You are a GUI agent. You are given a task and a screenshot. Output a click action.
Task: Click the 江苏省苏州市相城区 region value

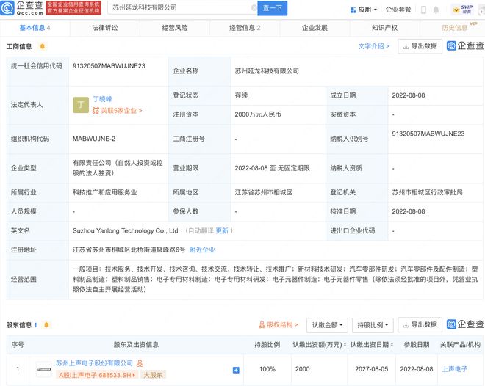264,192
